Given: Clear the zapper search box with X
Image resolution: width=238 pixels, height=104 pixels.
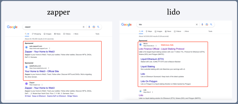Looking at the screenshot, I should tap(83, 27).
